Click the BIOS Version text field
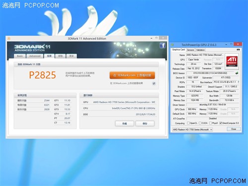Viewport: 248px width, 186px height. click(210, 73)
